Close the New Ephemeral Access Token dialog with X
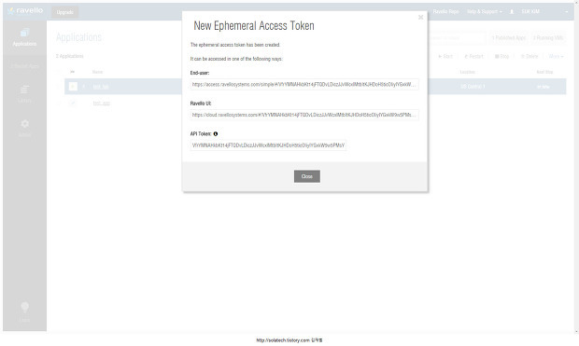 pos(420,18)
